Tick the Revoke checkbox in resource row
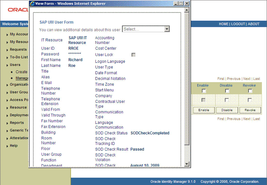 point(250,100)
